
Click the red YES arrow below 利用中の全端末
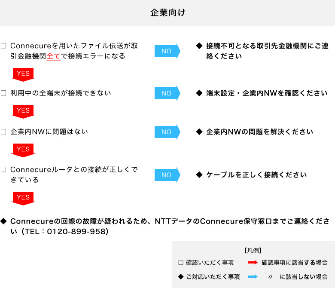23,111
